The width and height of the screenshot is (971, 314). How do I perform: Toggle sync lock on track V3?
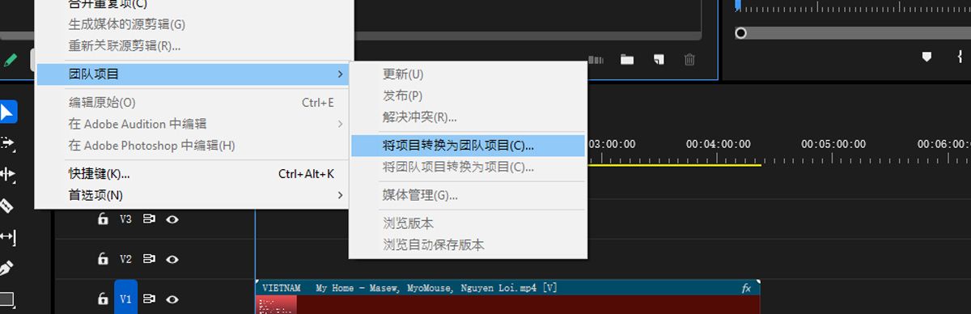tap(150, 219)
